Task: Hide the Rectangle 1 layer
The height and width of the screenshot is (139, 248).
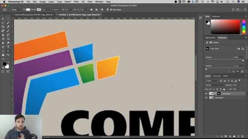Action: (x=206, y=98)
